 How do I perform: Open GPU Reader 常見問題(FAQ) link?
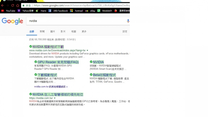(58, 62)
